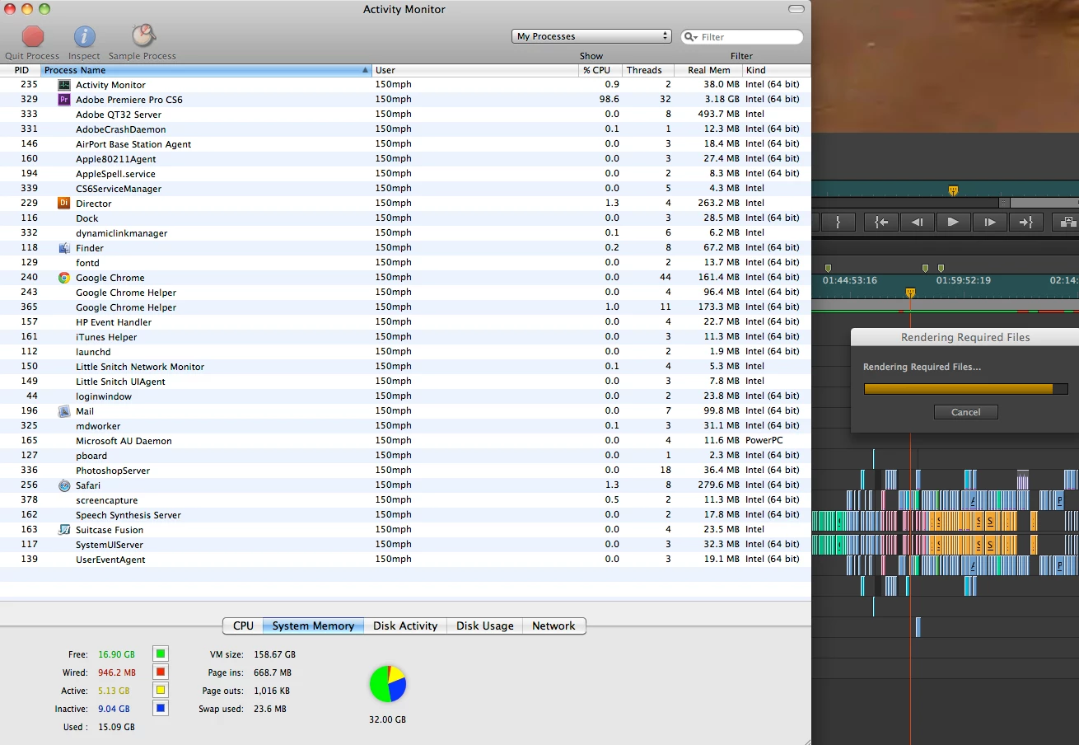Click the Inspect info icon
The image size is (1079, 745).
84,36
